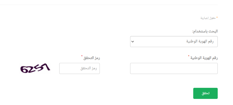Open the رقم الهوية الوطنية search-type dropdown
The width and height of the screenshot is (233, 105).
pyautogui.click(x=174, y=42)
